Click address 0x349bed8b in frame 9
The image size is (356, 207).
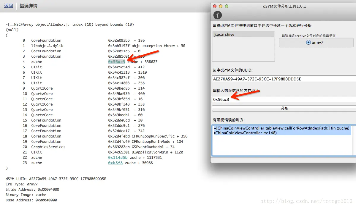point(119,88)
